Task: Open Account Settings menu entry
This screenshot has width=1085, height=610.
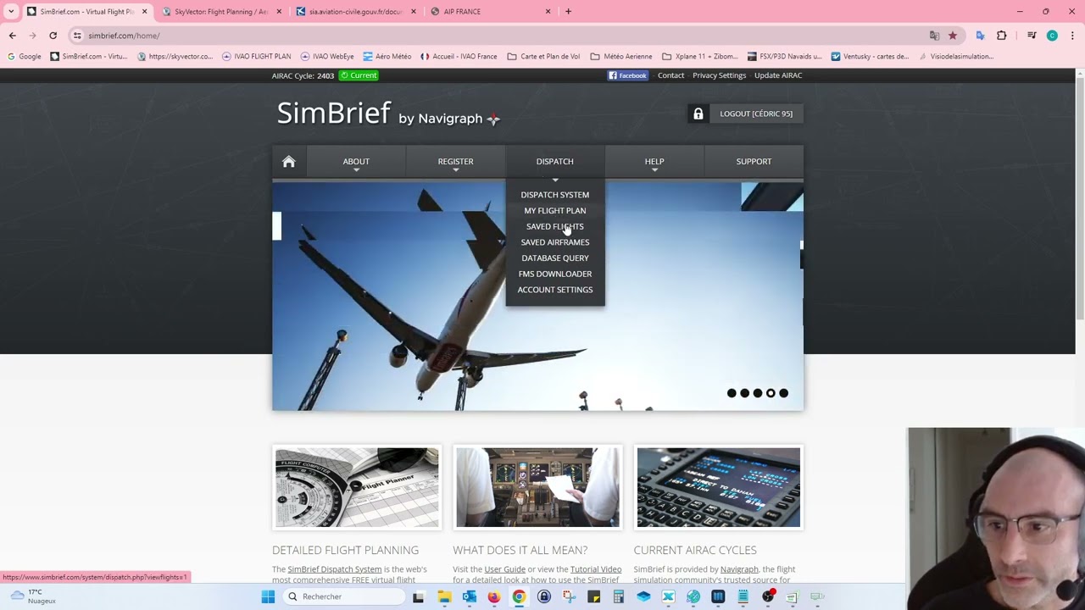Action: 555,290
